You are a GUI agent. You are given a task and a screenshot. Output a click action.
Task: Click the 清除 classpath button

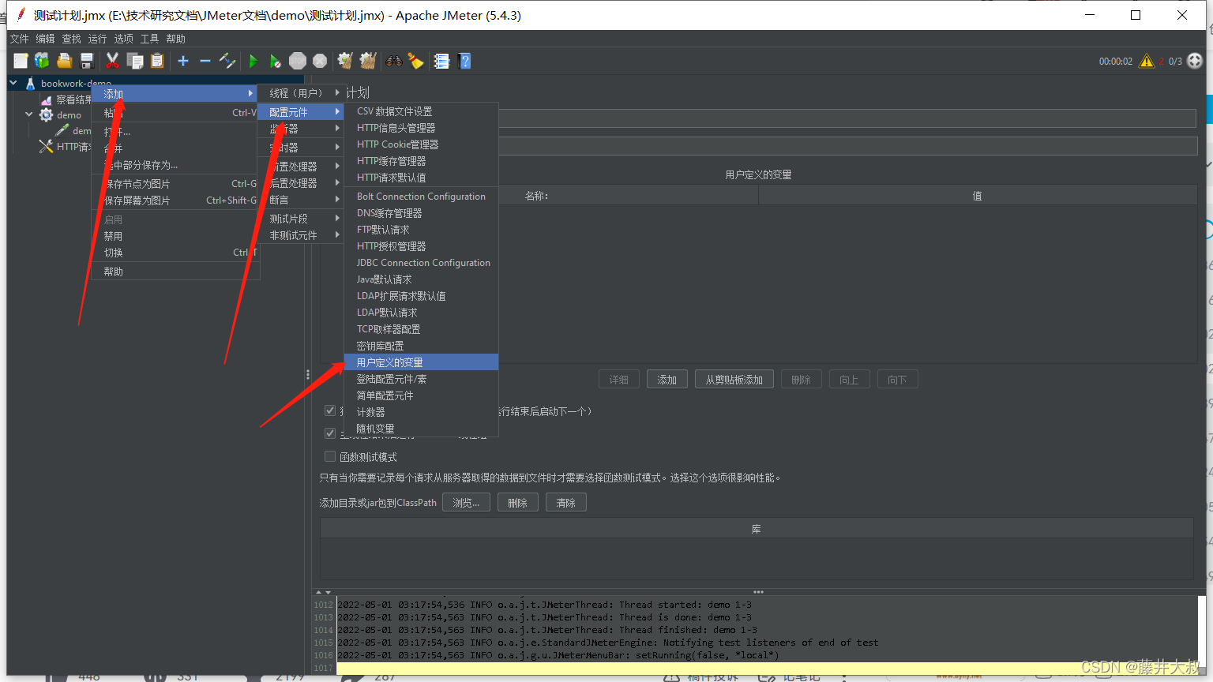click(566, 503)
